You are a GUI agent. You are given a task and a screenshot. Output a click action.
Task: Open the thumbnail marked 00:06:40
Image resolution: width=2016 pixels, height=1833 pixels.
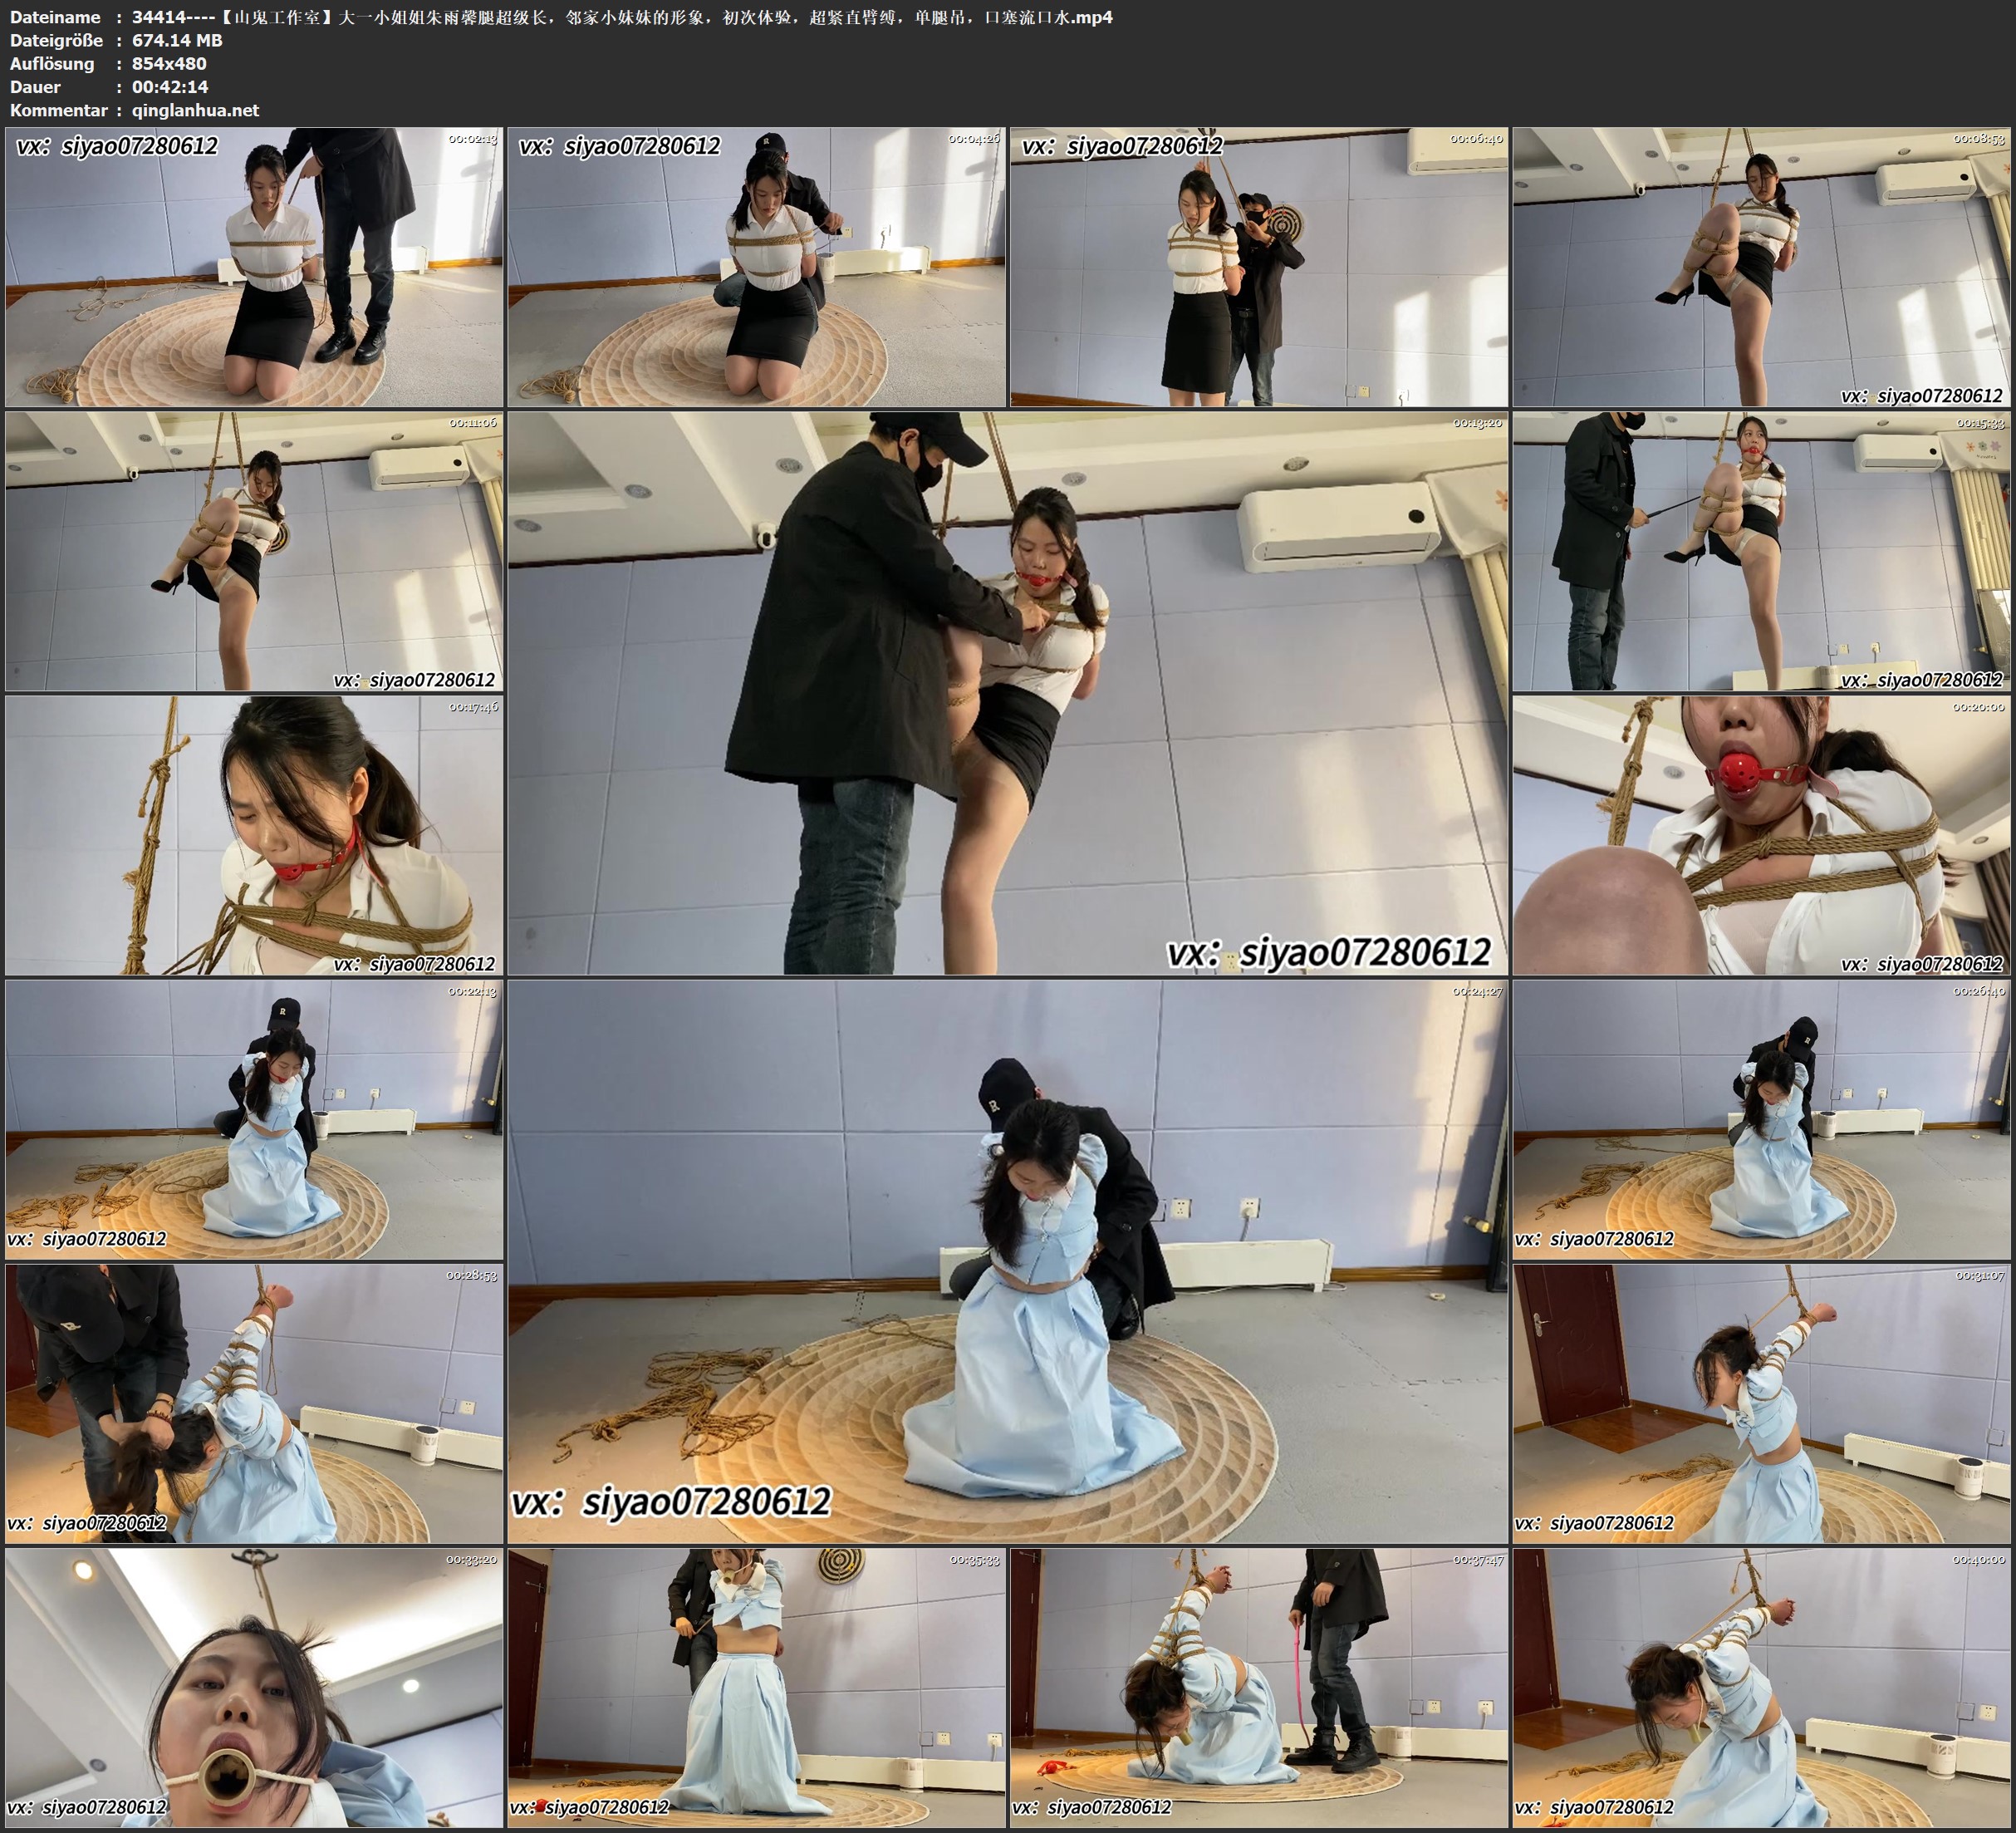(1258, 266)
